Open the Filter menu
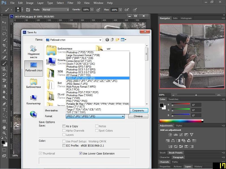The height and width of the screenshot is (169, 226). click(70, 3)
